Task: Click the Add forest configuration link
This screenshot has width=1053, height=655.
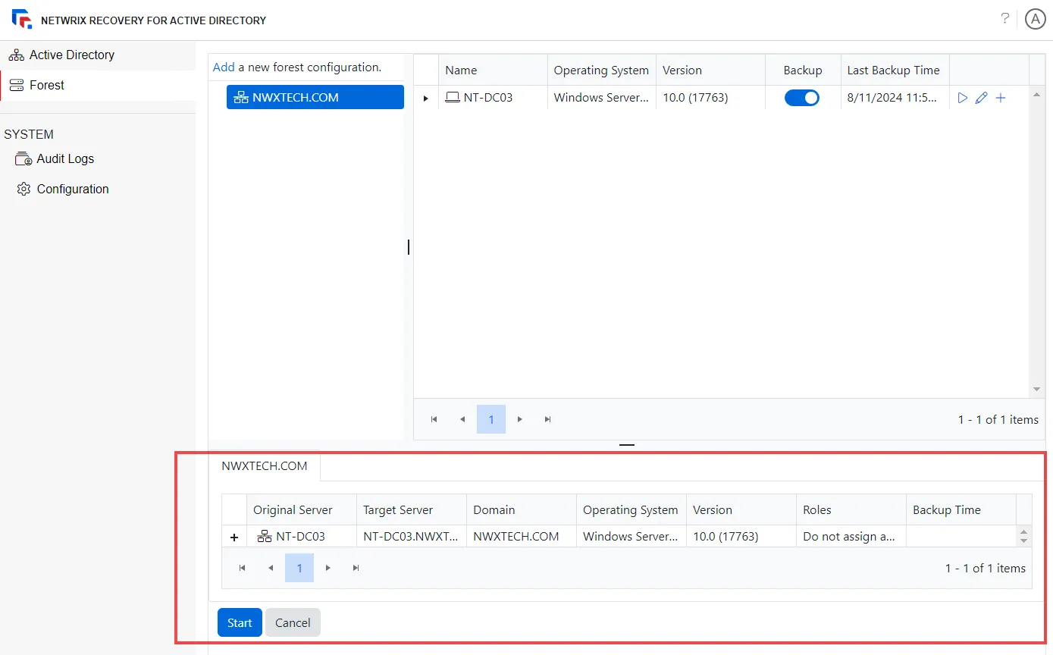Action: click(224, 67)
